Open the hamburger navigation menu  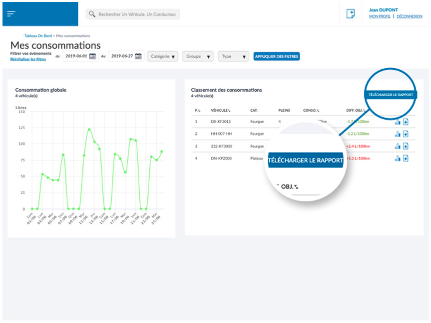(x=11, y=14)
